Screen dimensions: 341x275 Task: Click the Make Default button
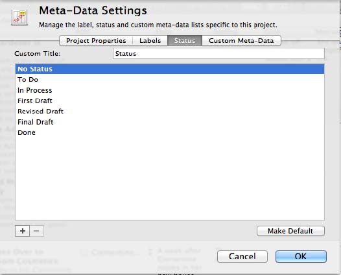(290, 231)
